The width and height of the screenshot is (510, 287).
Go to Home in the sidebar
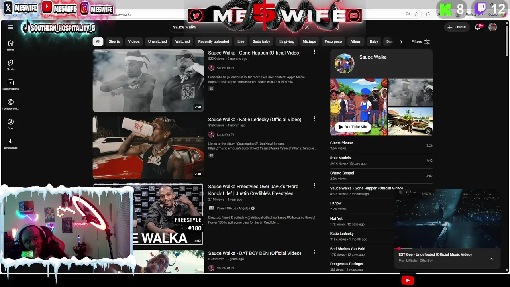click(x=11, y=45)
